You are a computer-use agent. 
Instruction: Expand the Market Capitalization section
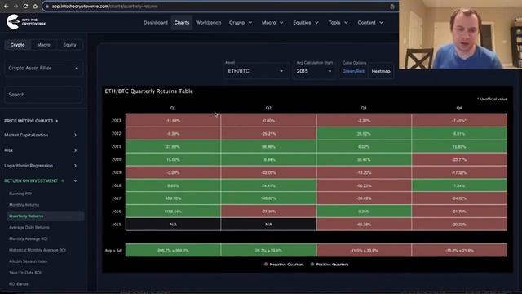41,135
